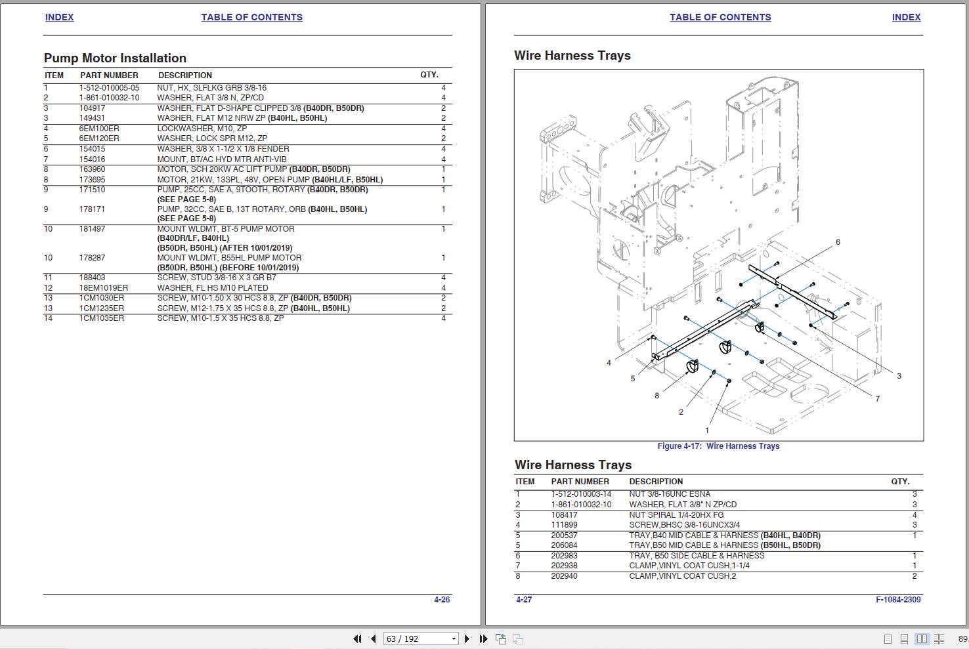Viewport: 969px width, 649px height.
Task: Switch to single page view
Action: [888, 639]
